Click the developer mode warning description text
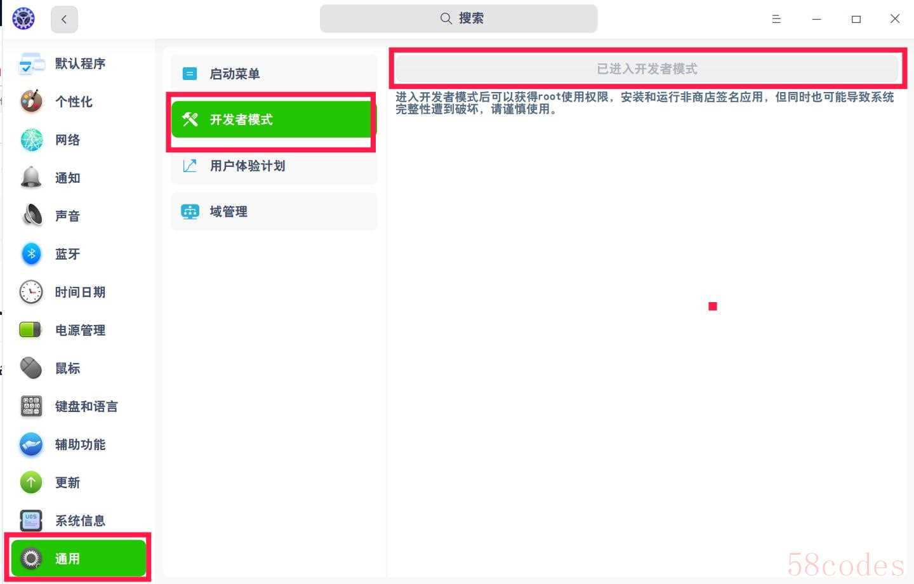 tap(645, 103)
